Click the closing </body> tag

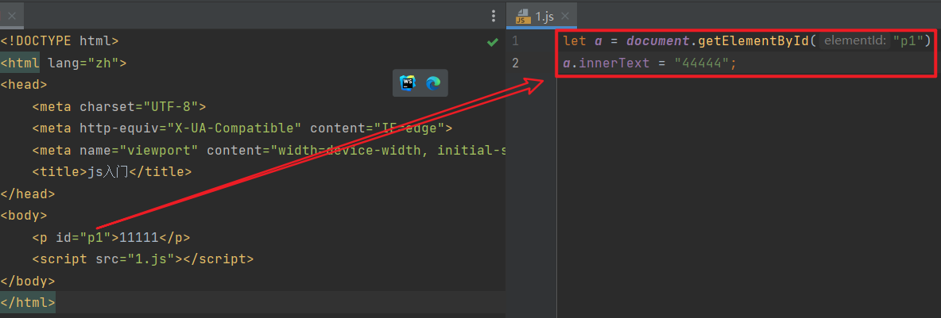pyautogui.click(x=28, y=280)
